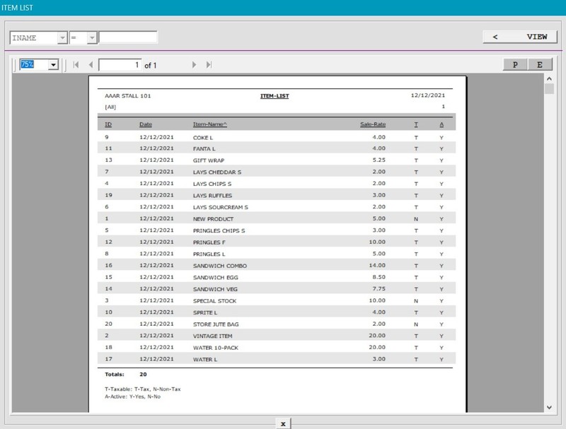Select SANDWICH EGG item name

(x=216, y=278)
